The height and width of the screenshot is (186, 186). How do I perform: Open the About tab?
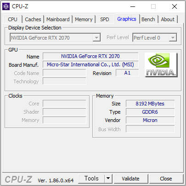(x=168, y=19)
